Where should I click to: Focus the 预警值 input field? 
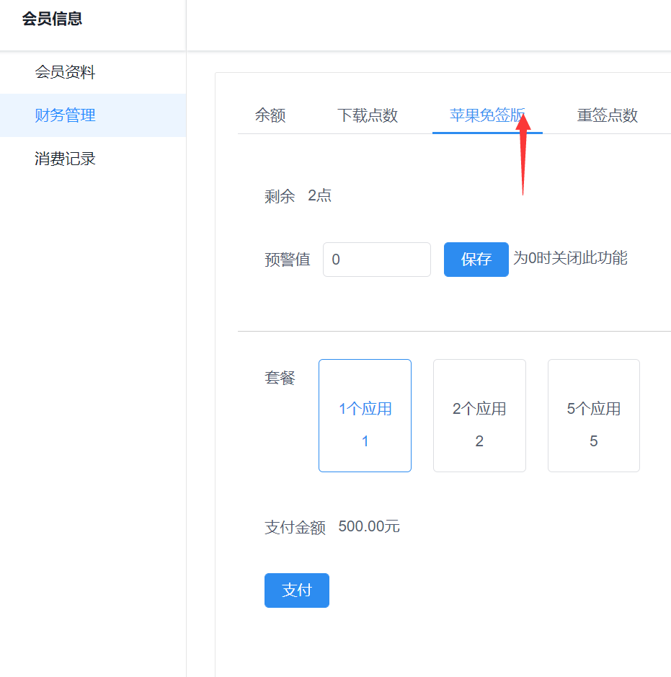[377, 260]
